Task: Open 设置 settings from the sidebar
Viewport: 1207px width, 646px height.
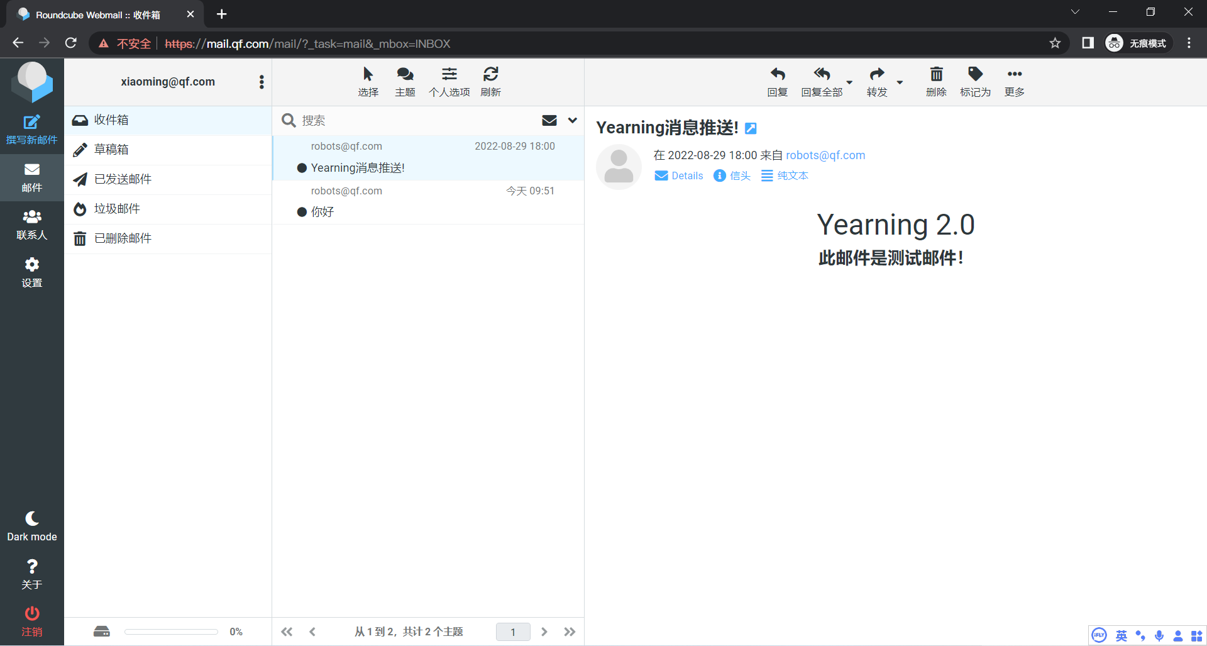Action: point(31,273)
